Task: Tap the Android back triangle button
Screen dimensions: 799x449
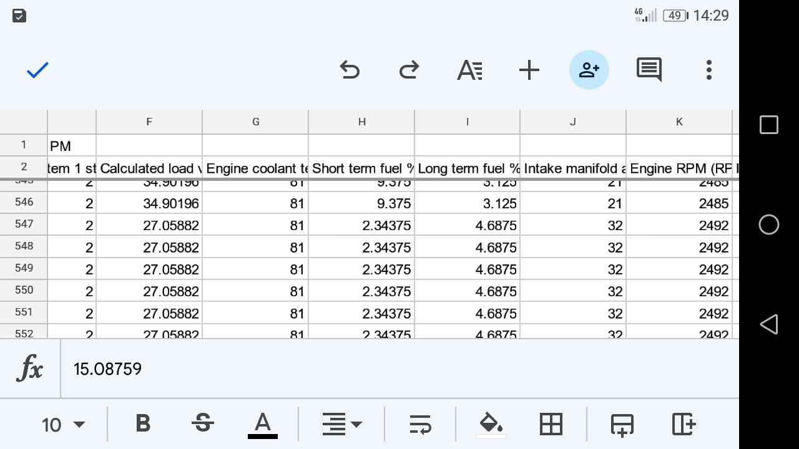Action: pyautogui.click(x=769, y=324)
